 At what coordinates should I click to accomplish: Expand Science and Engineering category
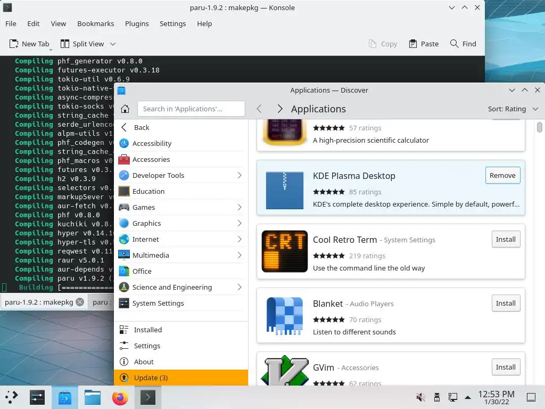tap(240, 287)
